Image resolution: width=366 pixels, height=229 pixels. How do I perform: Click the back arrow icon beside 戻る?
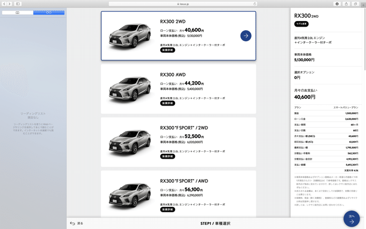[x=73, y=224]
